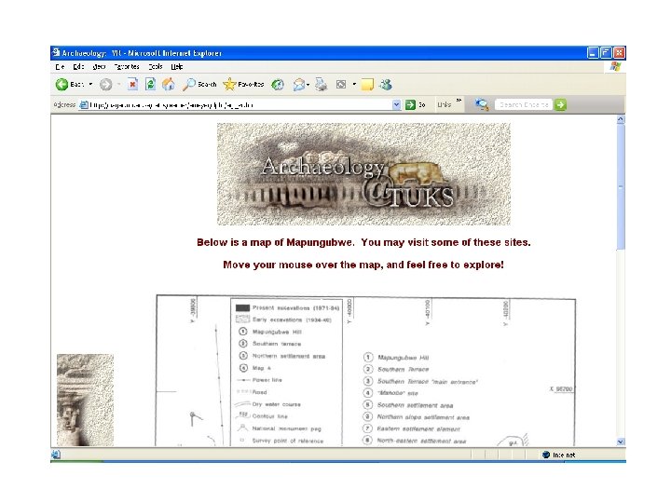Go back with the green Back arrow
Viewport: 671px width, 503px height.
tap(62, 84)
